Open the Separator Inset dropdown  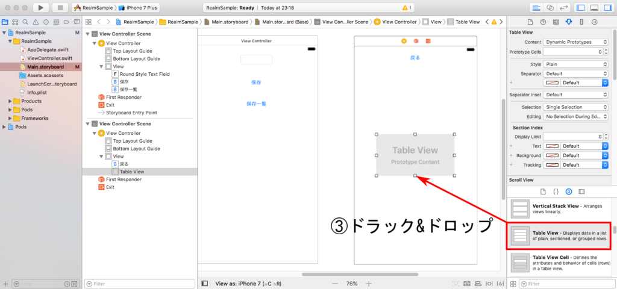(x=575, y=95)
